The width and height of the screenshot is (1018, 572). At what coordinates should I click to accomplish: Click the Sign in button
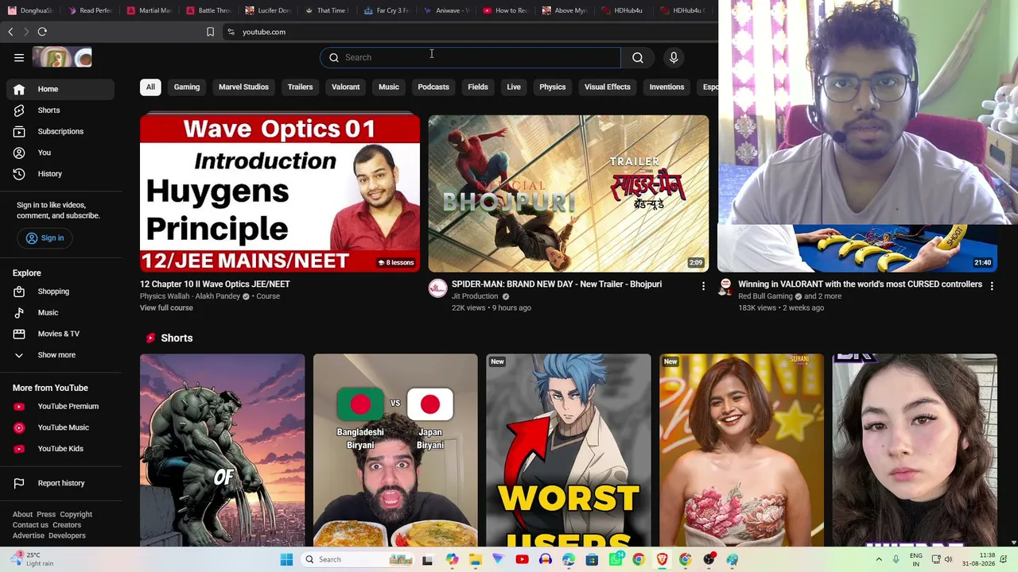(45, 238)
